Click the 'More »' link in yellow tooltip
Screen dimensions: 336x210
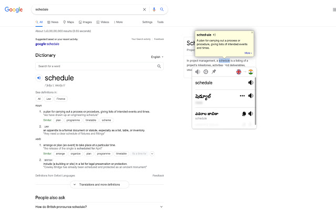[x=248, y=53]
